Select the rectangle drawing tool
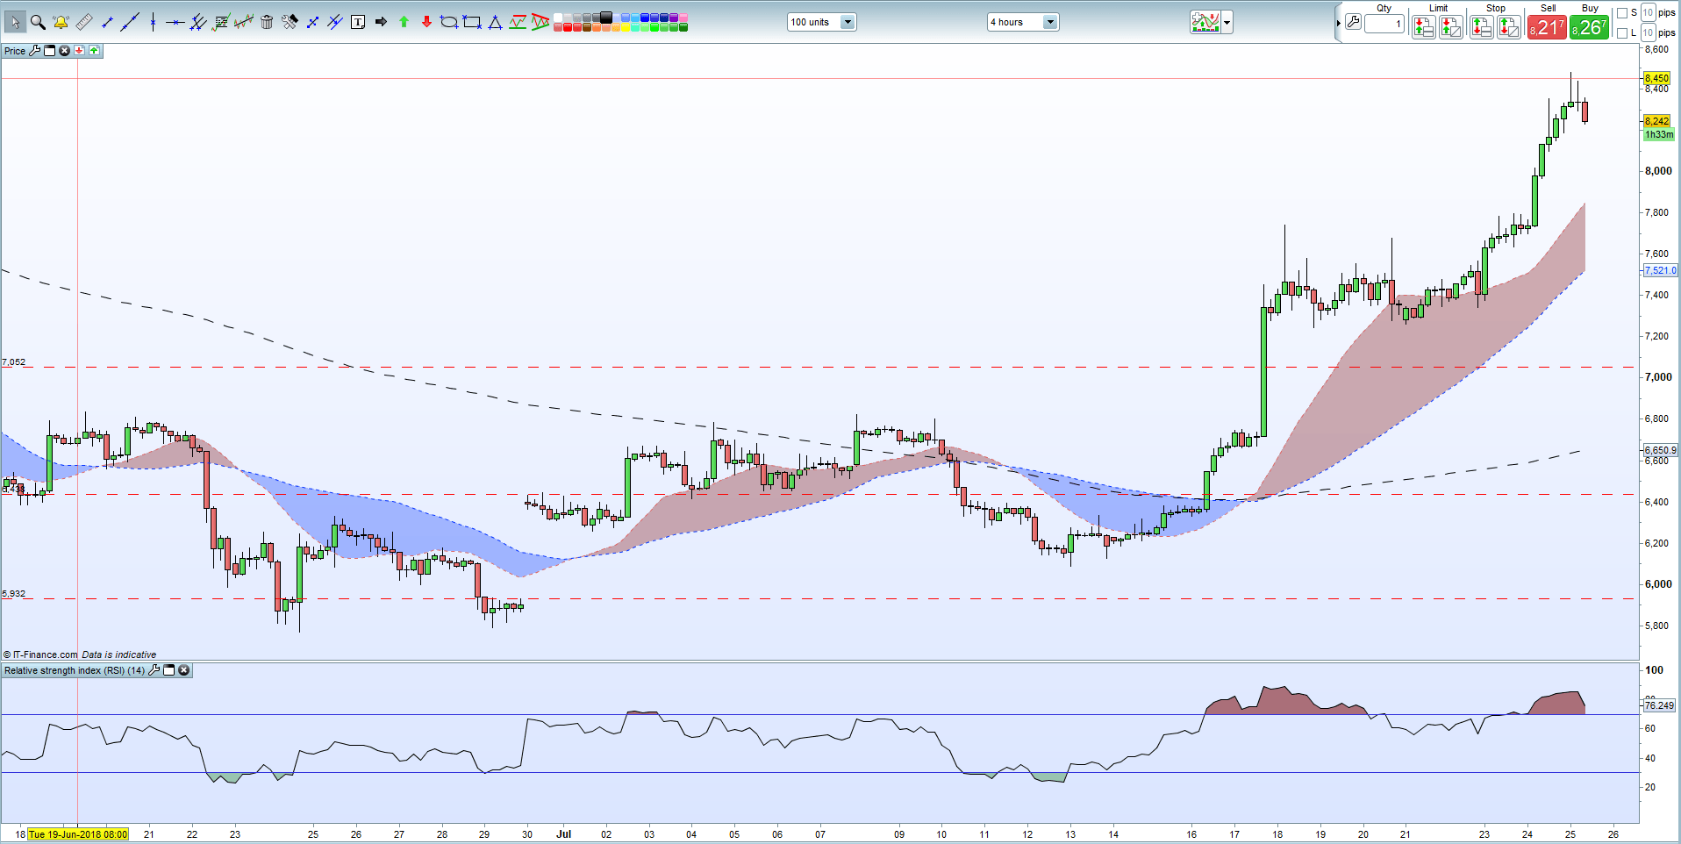 pyautogui.click(x=472, y=22)
